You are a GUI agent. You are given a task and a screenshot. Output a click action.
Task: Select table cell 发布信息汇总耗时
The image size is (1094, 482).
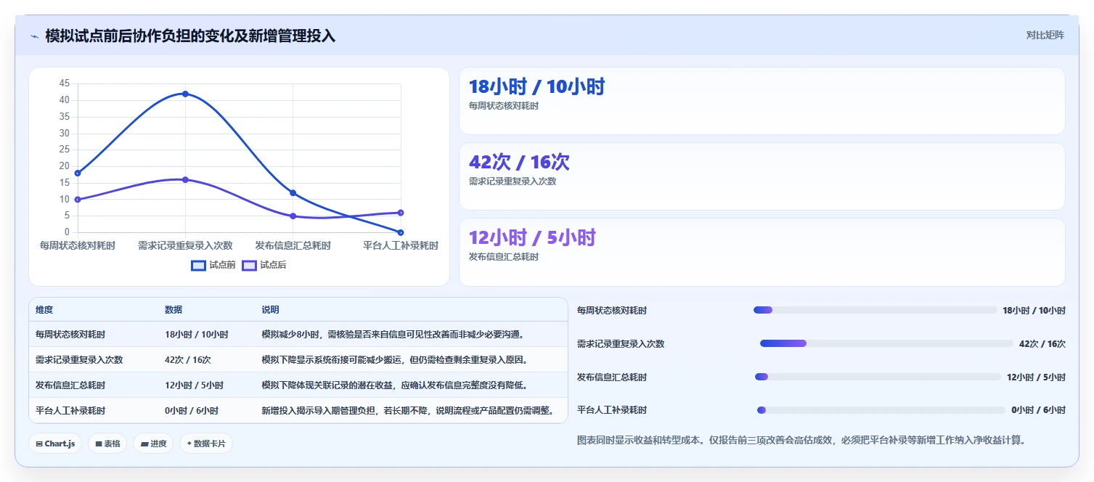(x=70, y=385)
